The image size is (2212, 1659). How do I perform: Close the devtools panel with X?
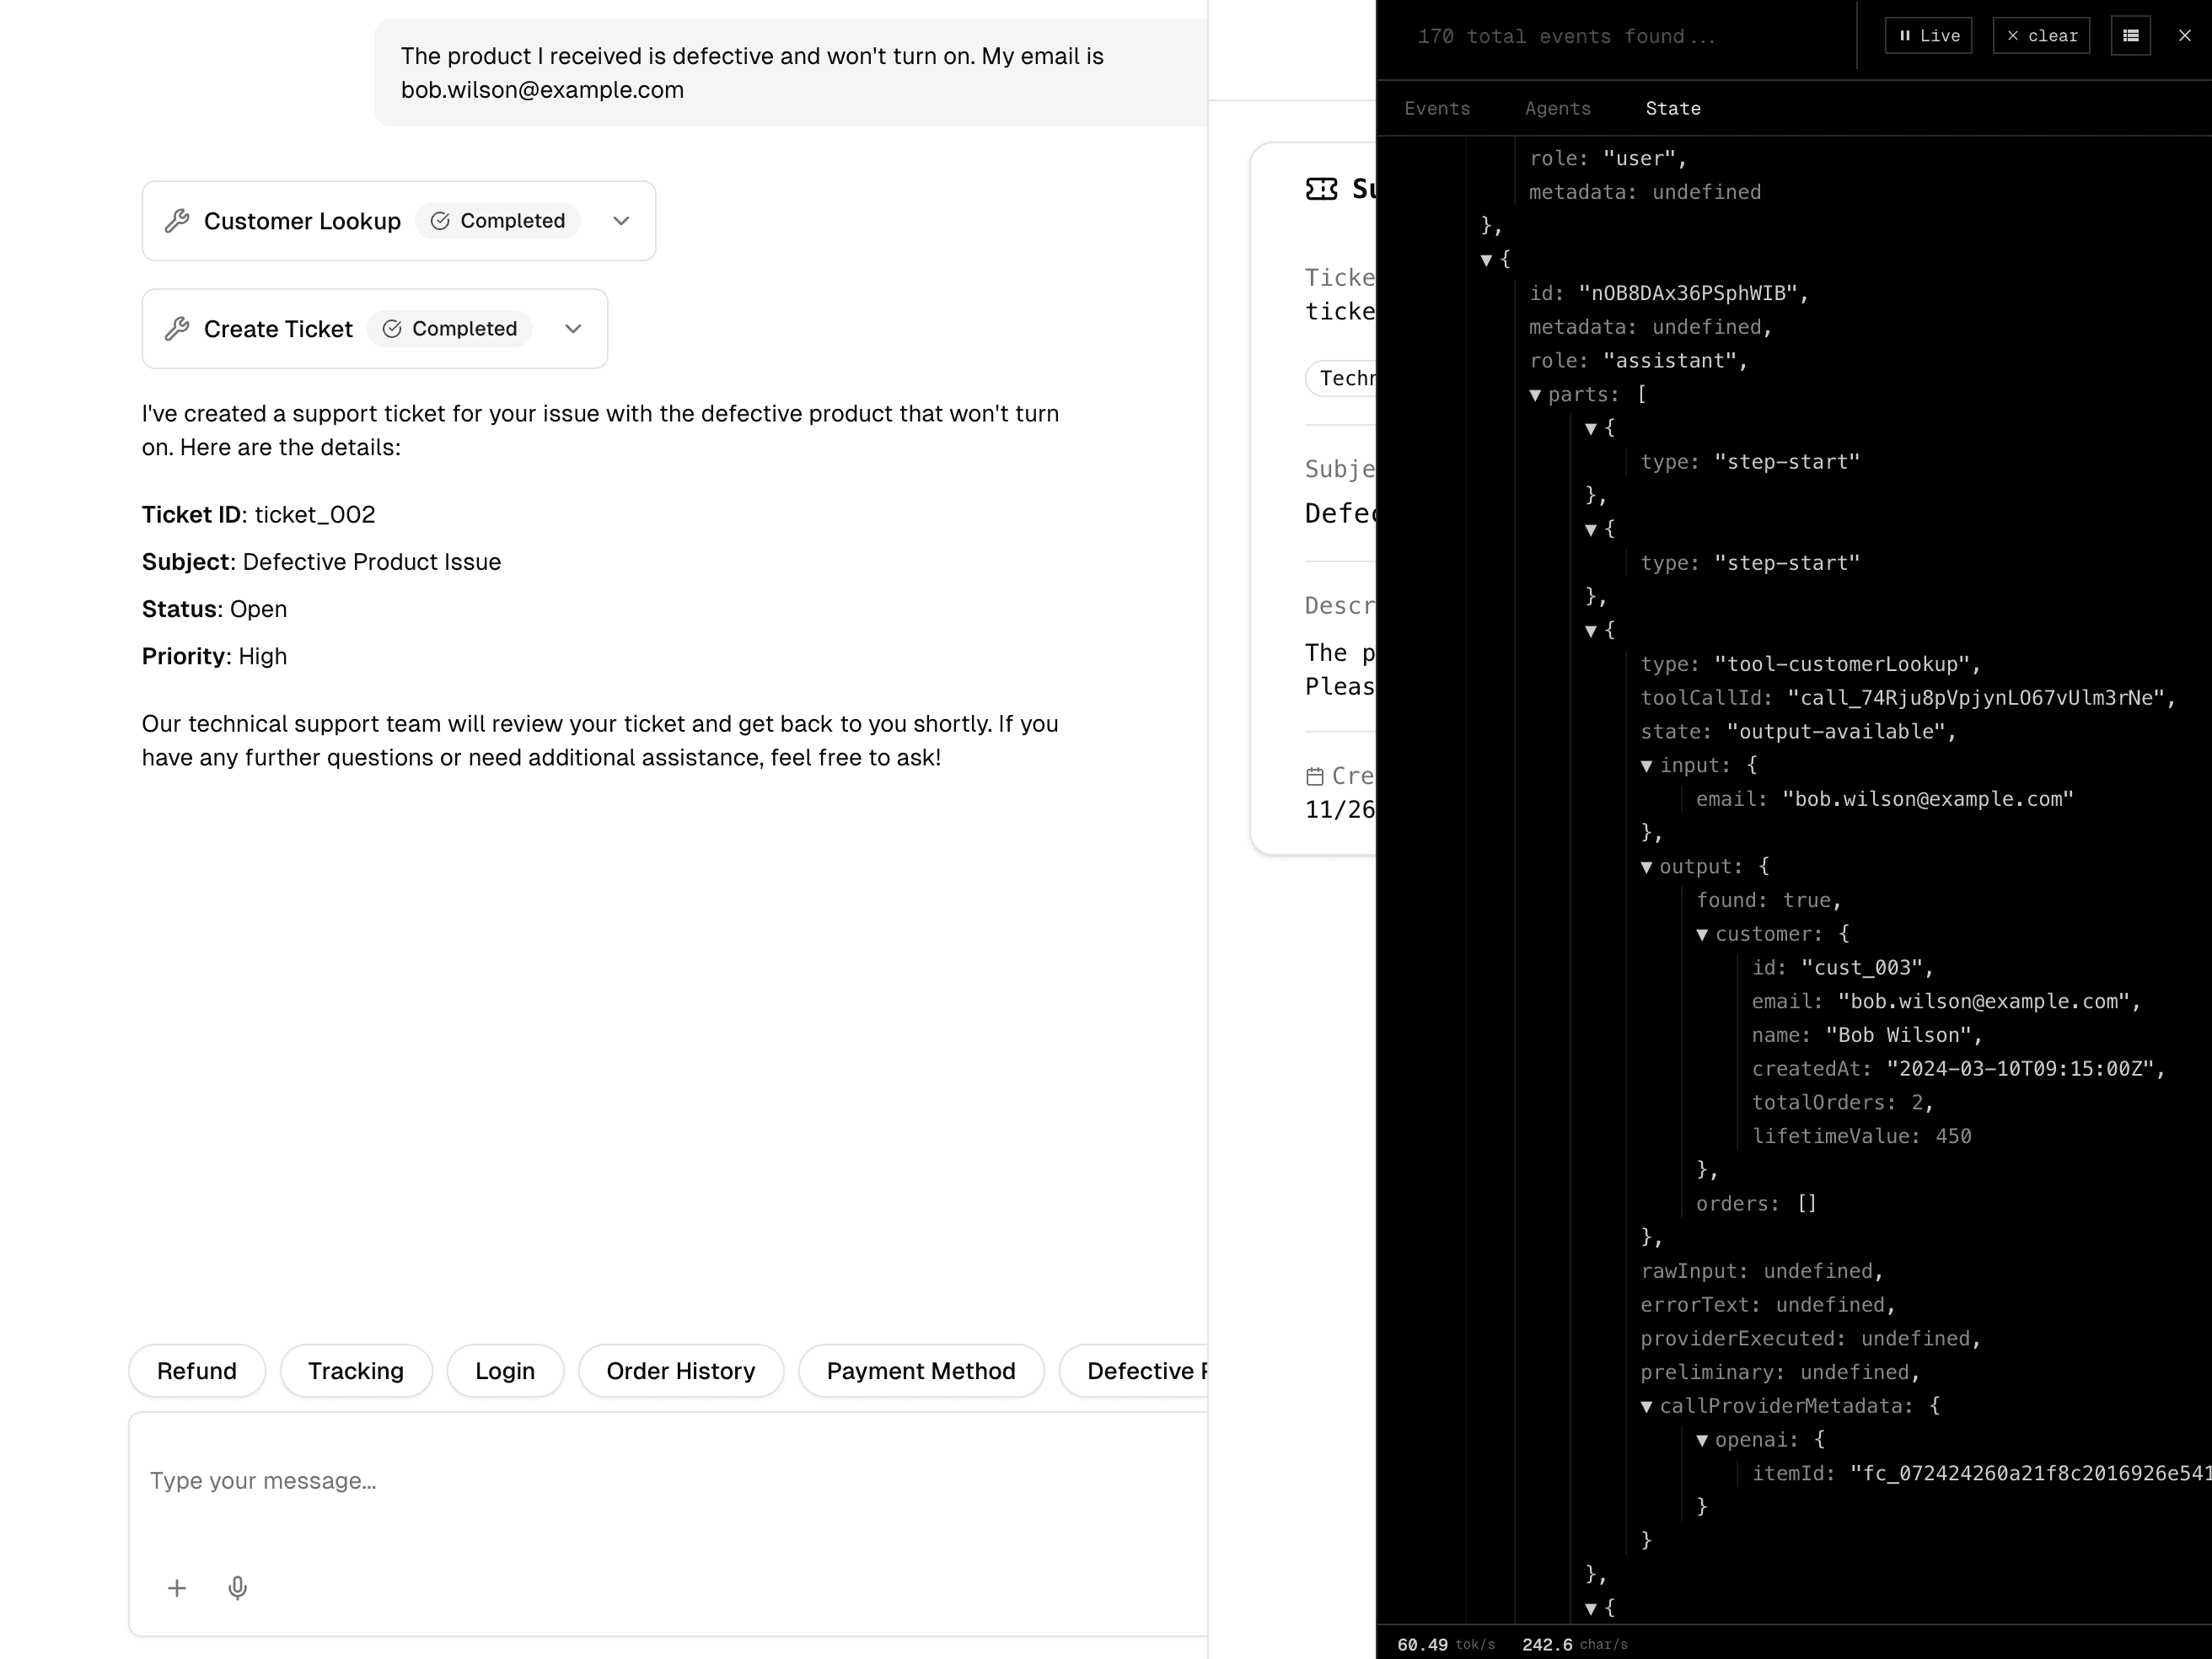tap(2184, 36)
